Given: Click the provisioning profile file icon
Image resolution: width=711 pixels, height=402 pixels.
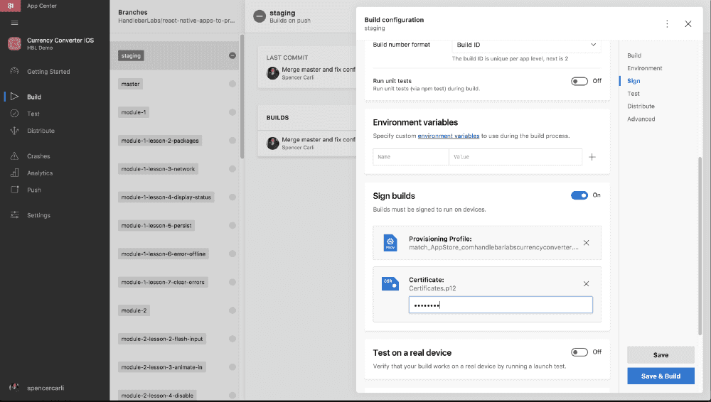Looking at the screenshot, I should click(x=390, y=243).
